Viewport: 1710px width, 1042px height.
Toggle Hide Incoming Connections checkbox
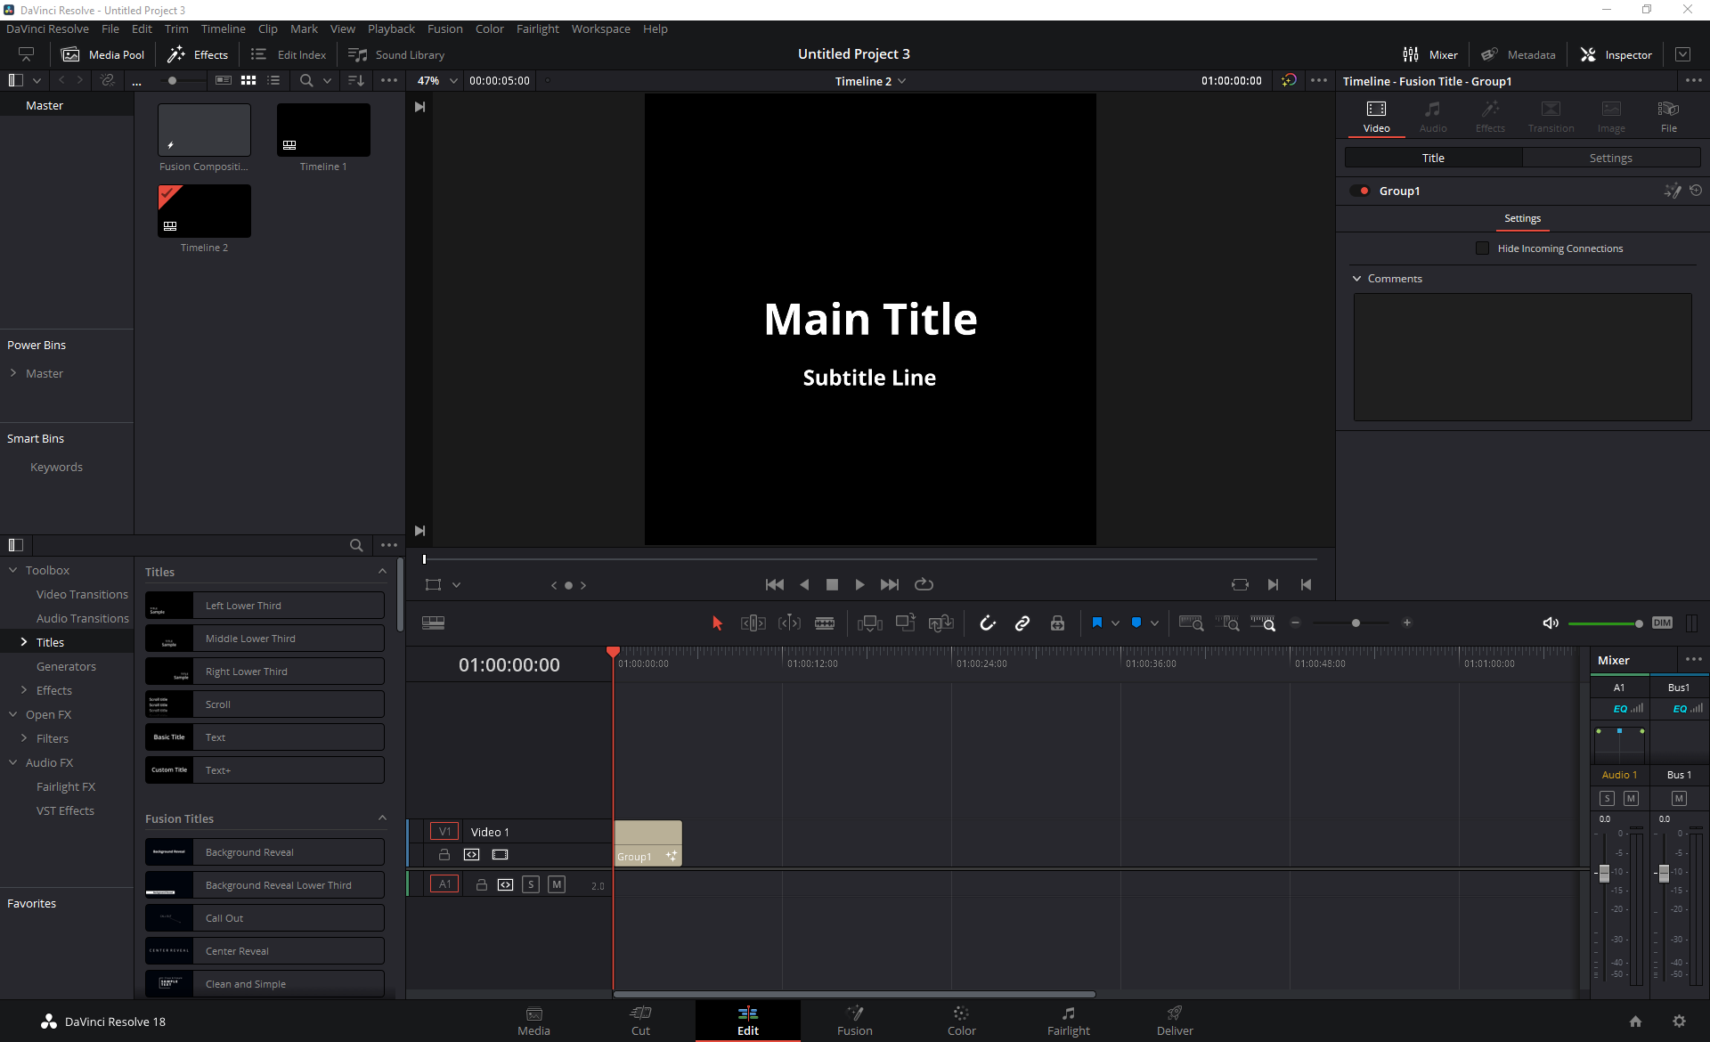1483,248
